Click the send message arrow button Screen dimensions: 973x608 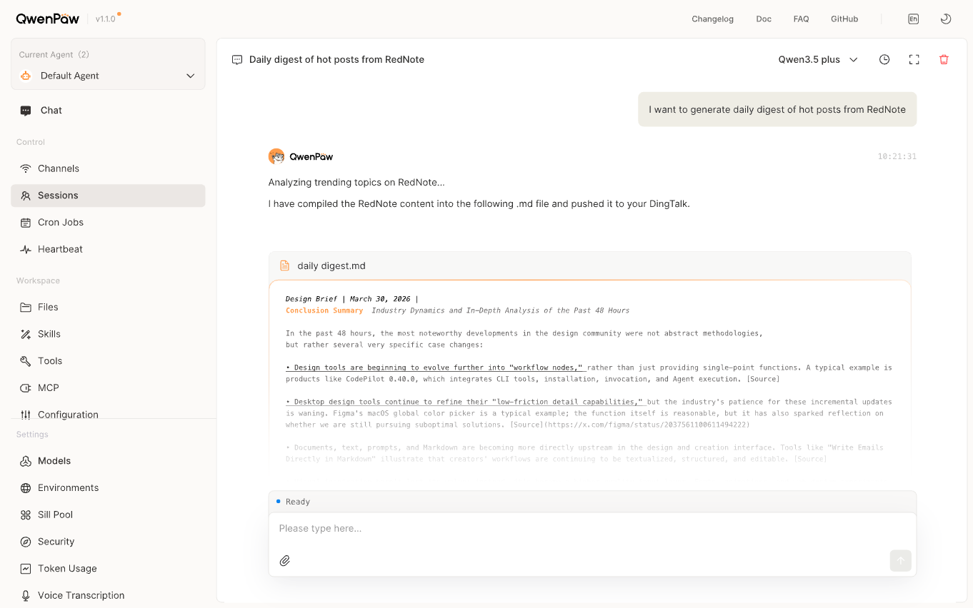click(x=900, y=561)
